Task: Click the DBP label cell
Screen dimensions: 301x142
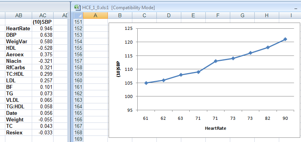Action: point(19,35)
